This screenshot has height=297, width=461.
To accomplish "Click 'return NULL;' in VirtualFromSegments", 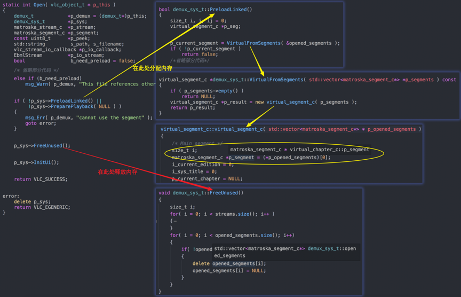I will pyautogui.click(x=198, y=96).
